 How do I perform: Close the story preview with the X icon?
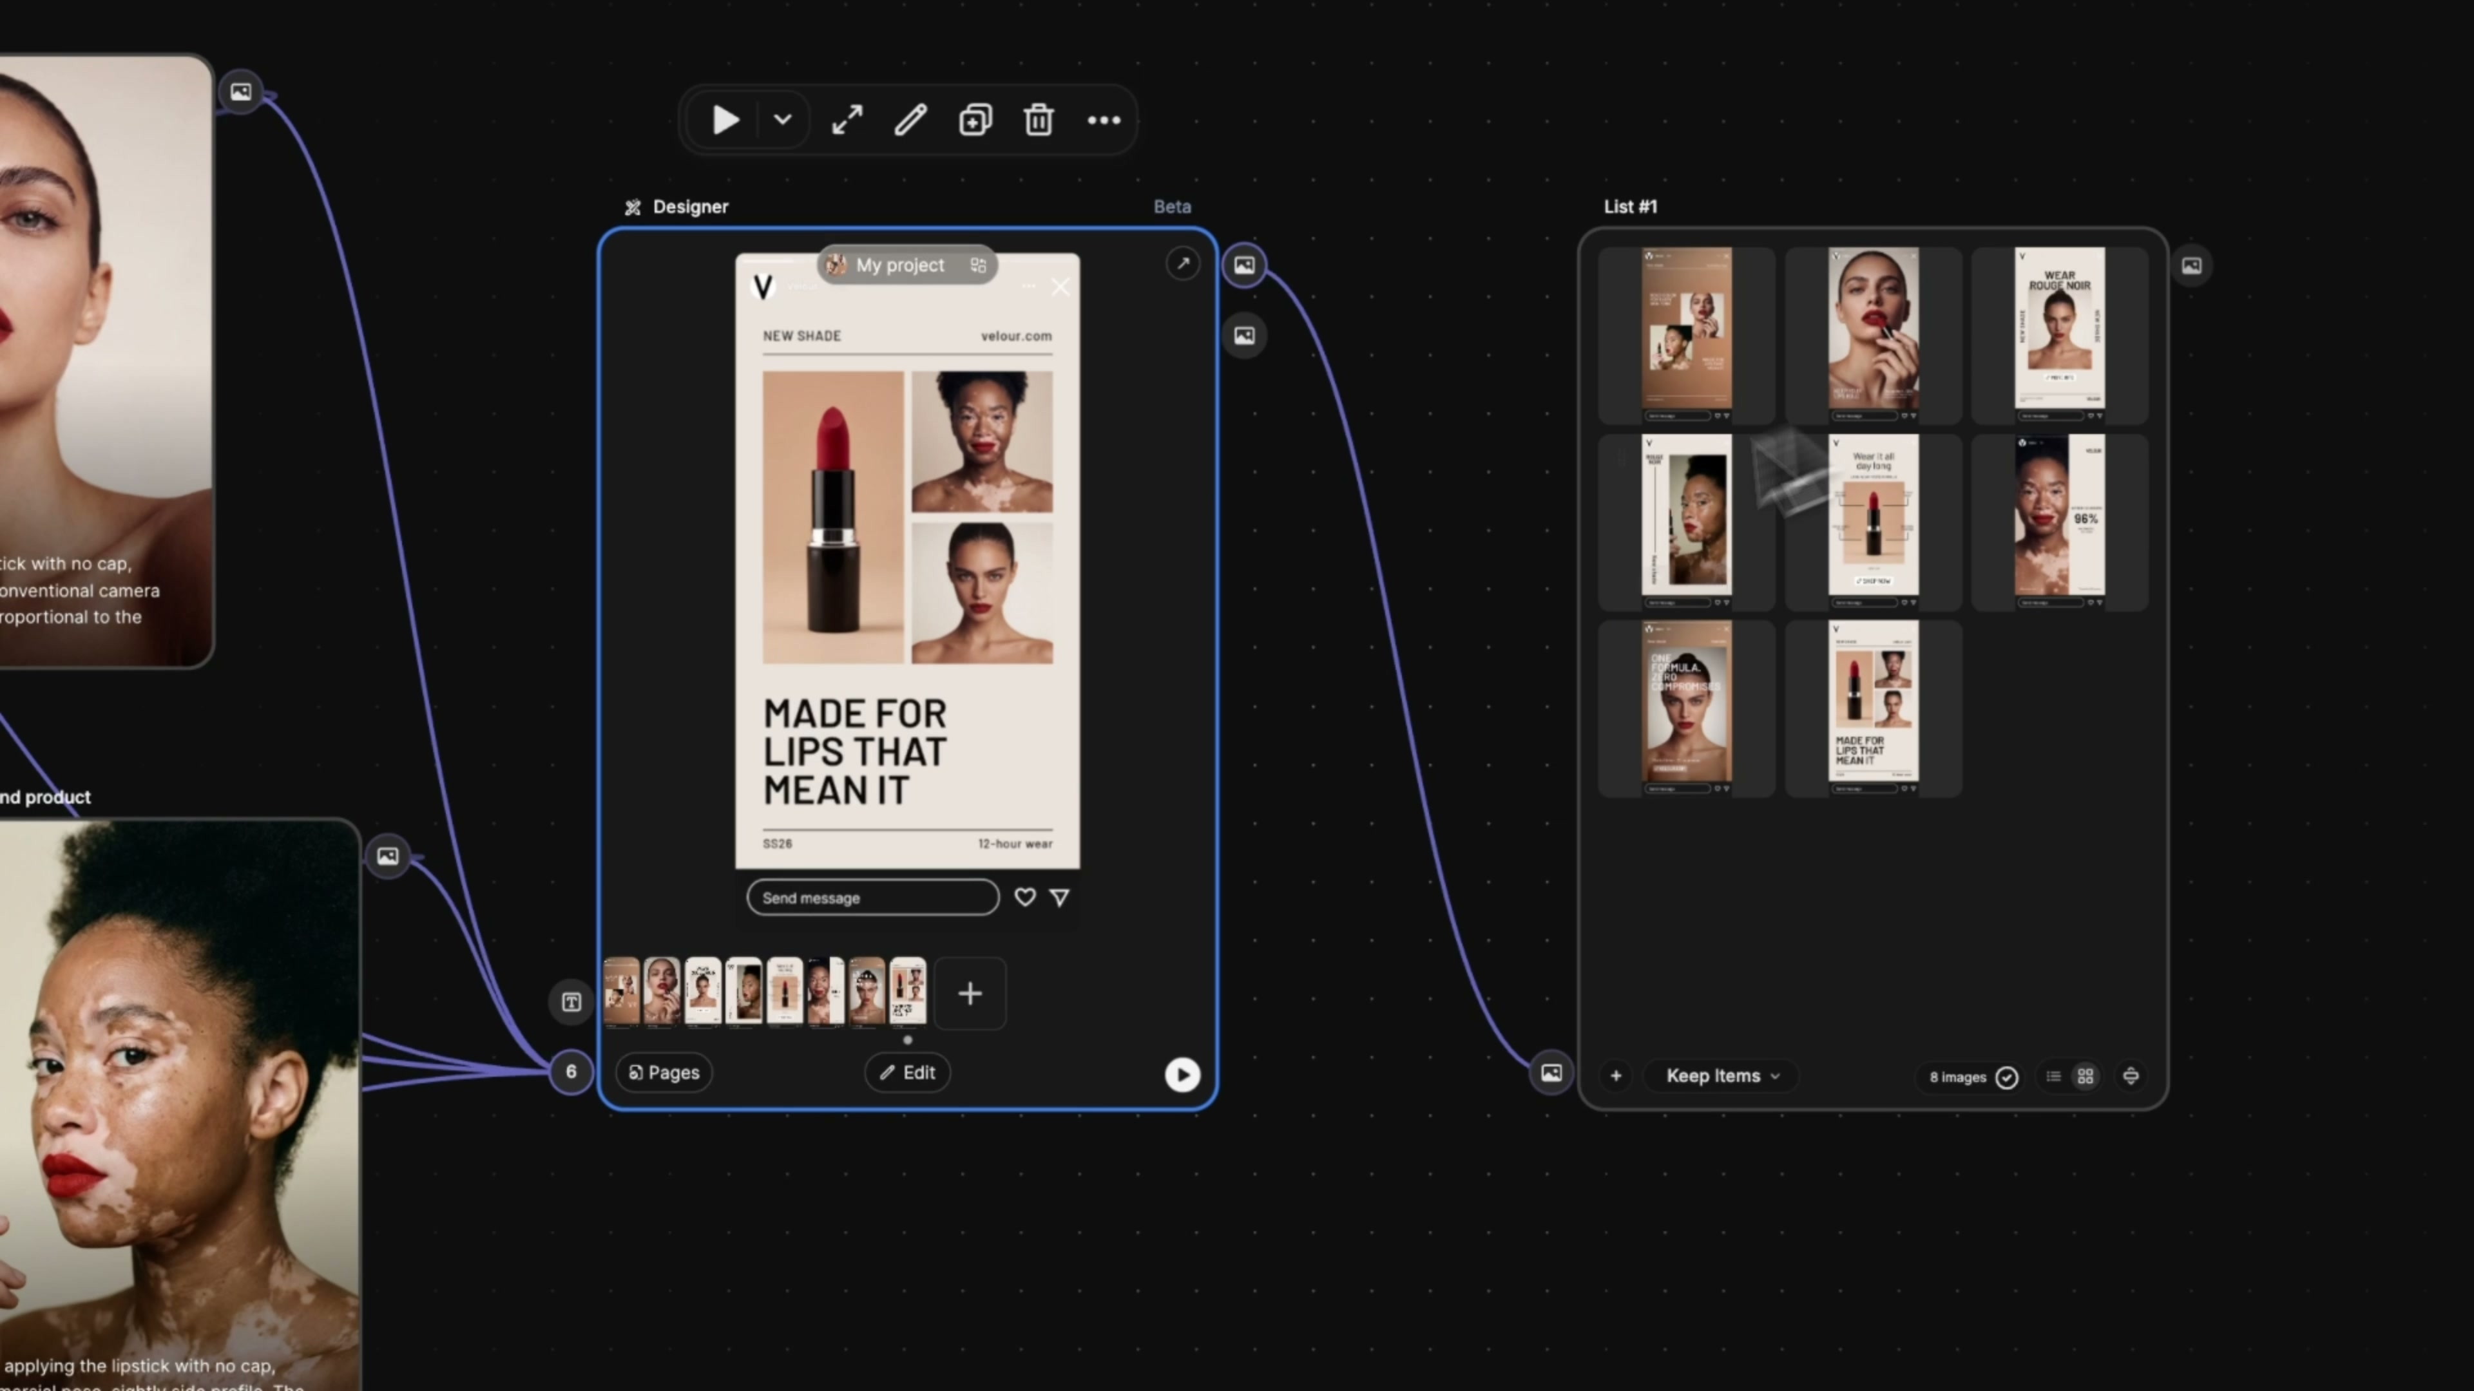1060,287
